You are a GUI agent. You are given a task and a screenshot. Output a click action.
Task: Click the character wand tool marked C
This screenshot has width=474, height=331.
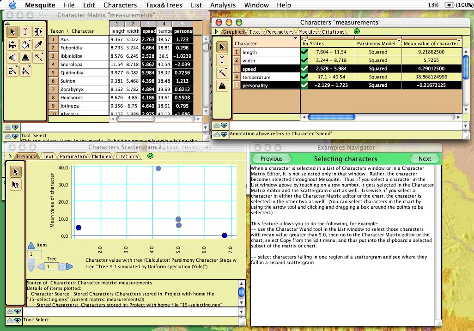12,71
